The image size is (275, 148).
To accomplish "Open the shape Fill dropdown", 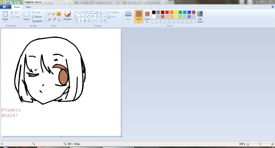I will click(112, 17).
